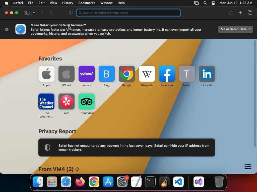Open the Safari menu in menu bar
This screenshot has width=257, height=192.
tap(18, 3)
